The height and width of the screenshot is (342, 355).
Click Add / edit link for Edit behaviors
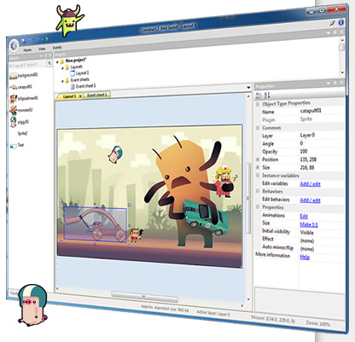[x=310, y=200]
